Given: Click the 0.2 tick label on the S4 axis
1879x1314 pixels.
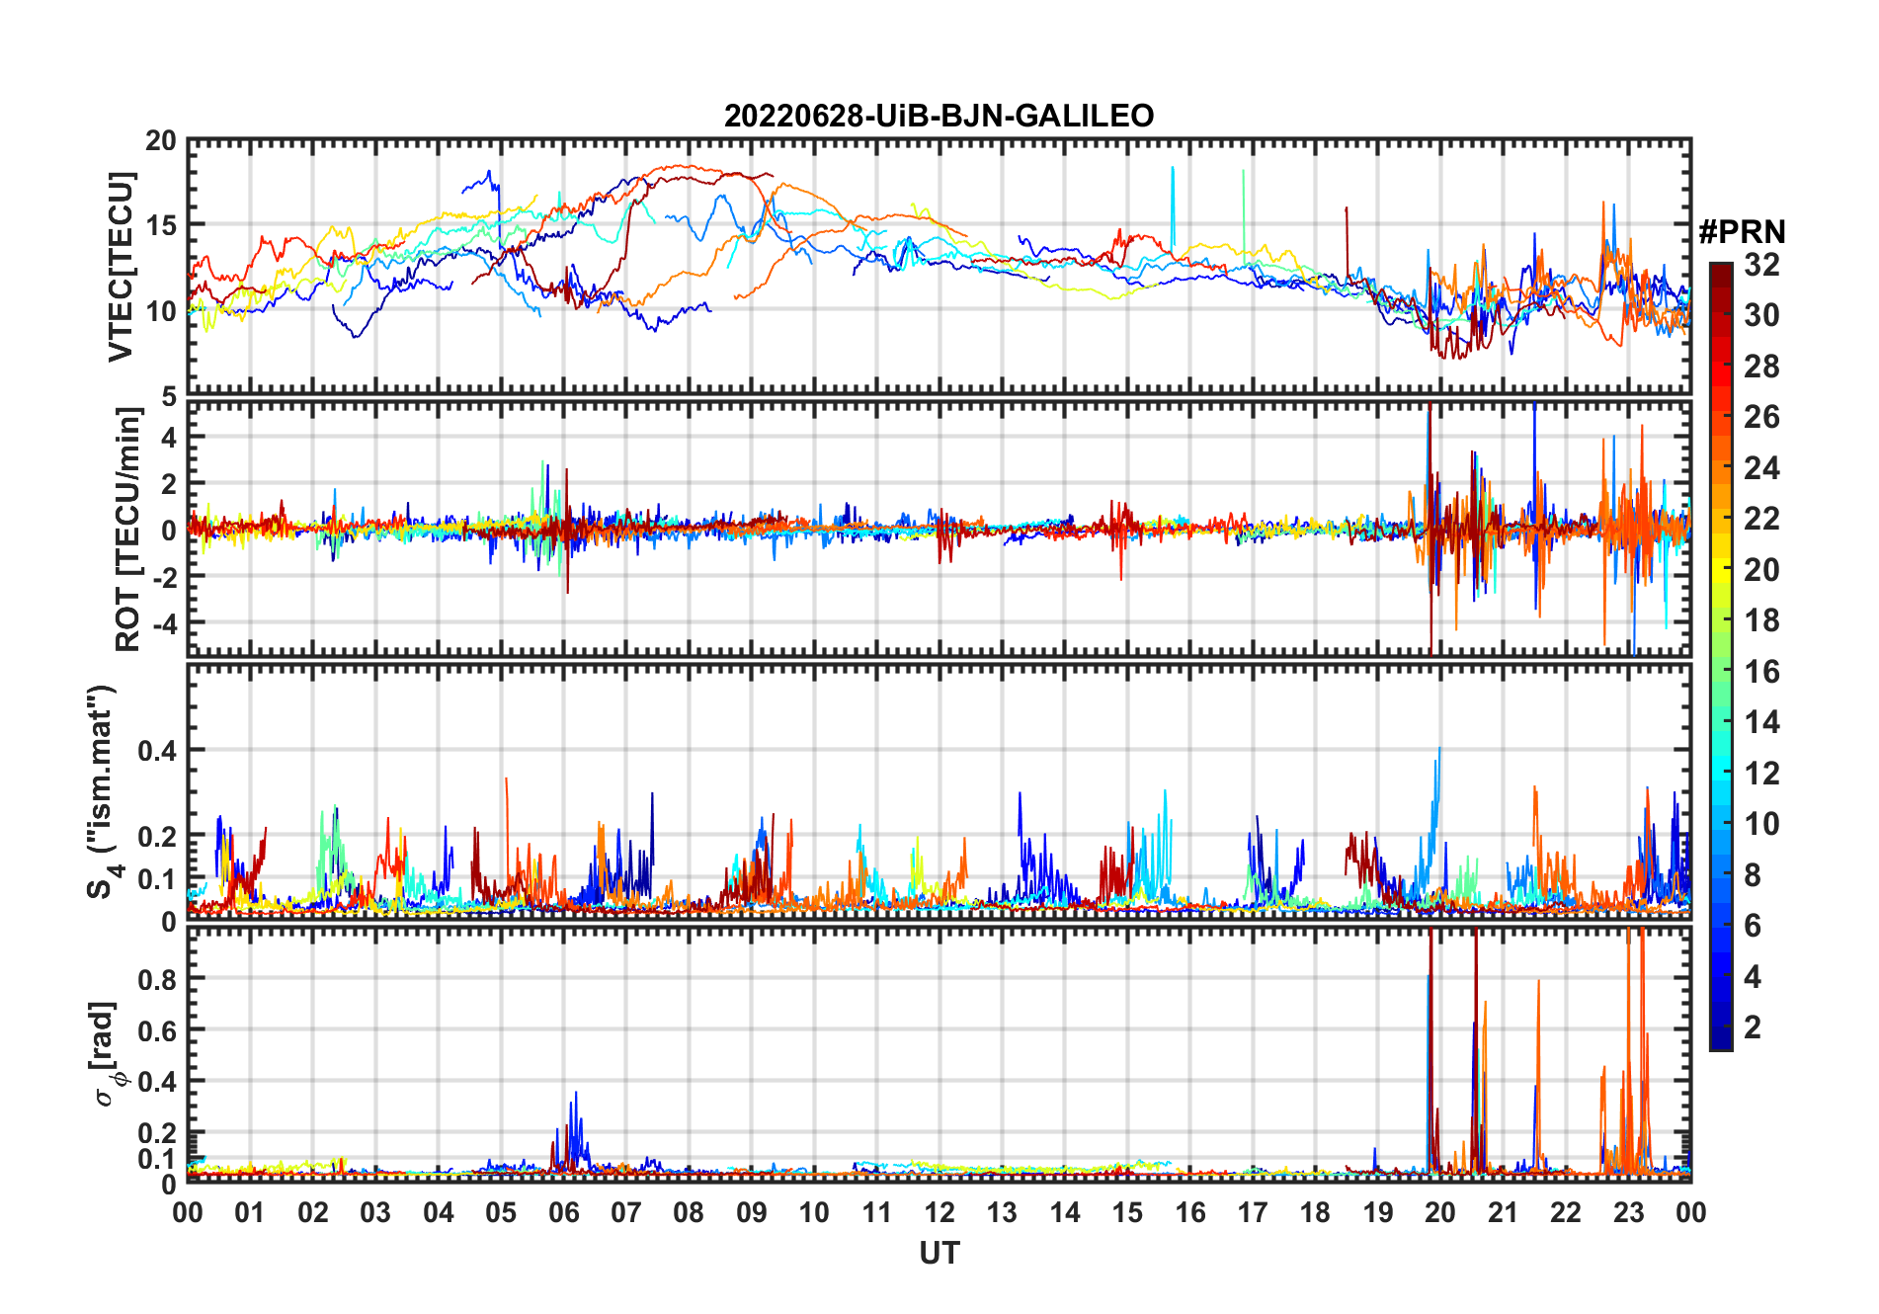Looking at the screenshot, I should pyautogui.click(x=157, y=836).
